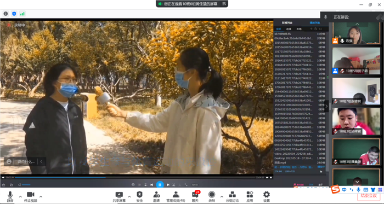Pause the video with the blue pause button
Screen dimensions: 384x204
[160, 185]
